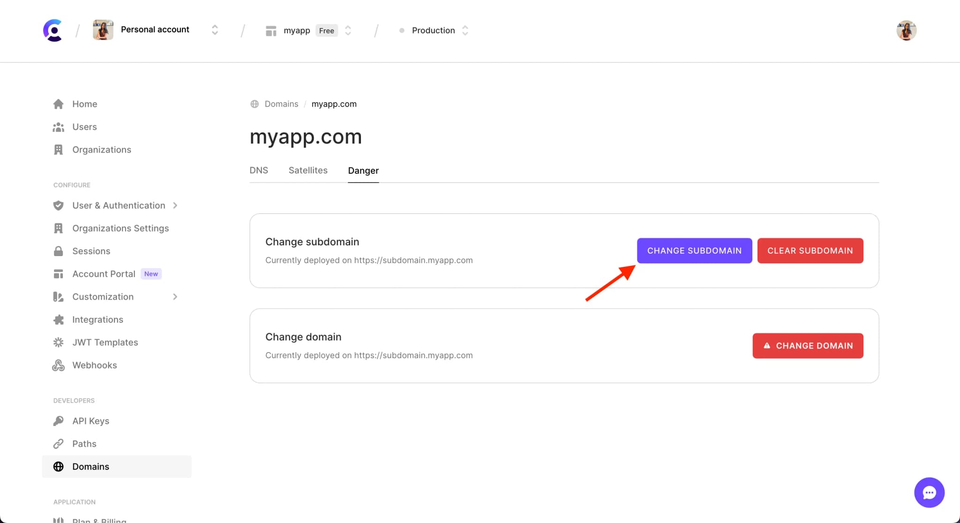Expand the Personal account switcher

(215, 30)
